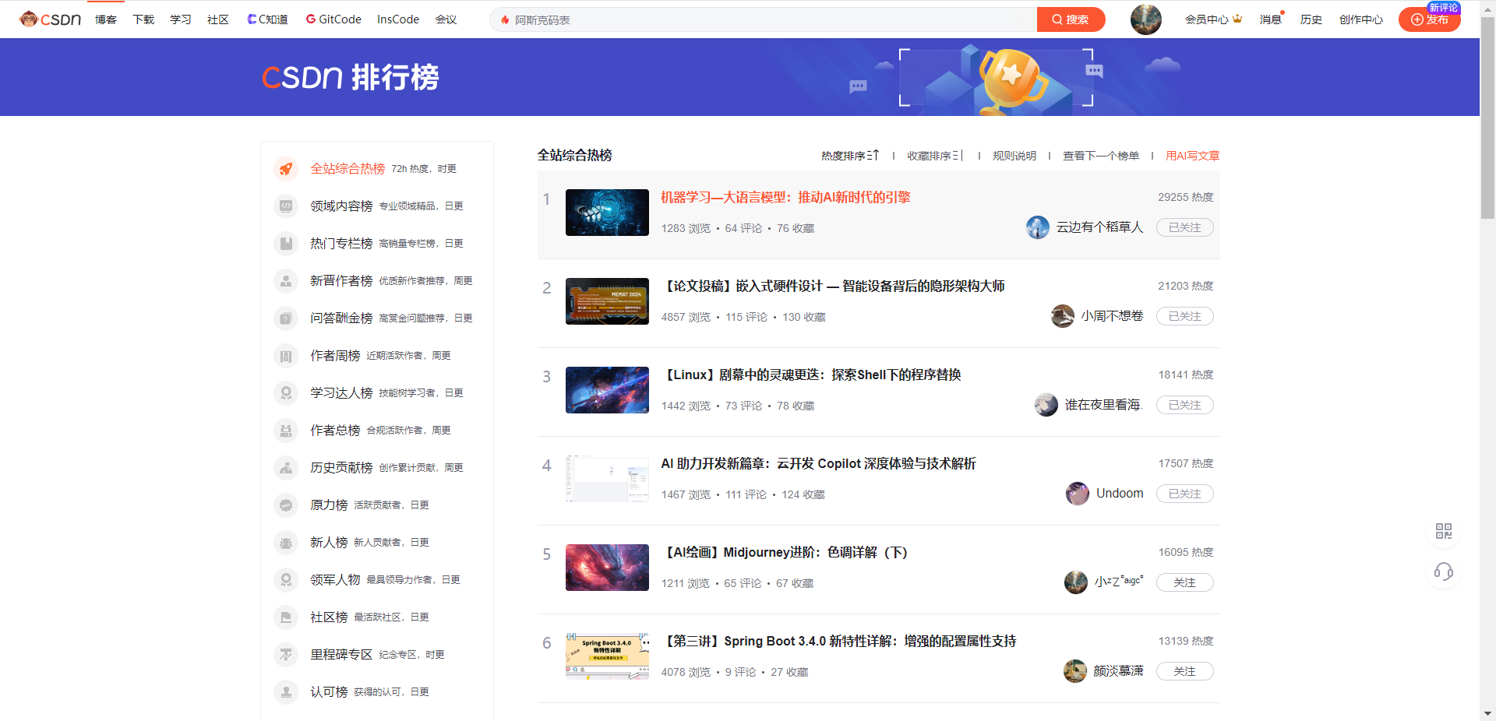Screen dimensions: 1496x721
Task: Open the 云开发 Copilot article title
Action: tap(818, 464)
